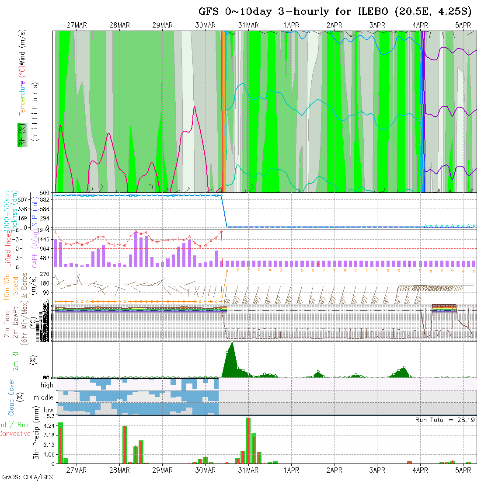The width and height of the screenshot is (481, 481).
Task: Click the 882 SLP axis value
Action: [45, 200]
